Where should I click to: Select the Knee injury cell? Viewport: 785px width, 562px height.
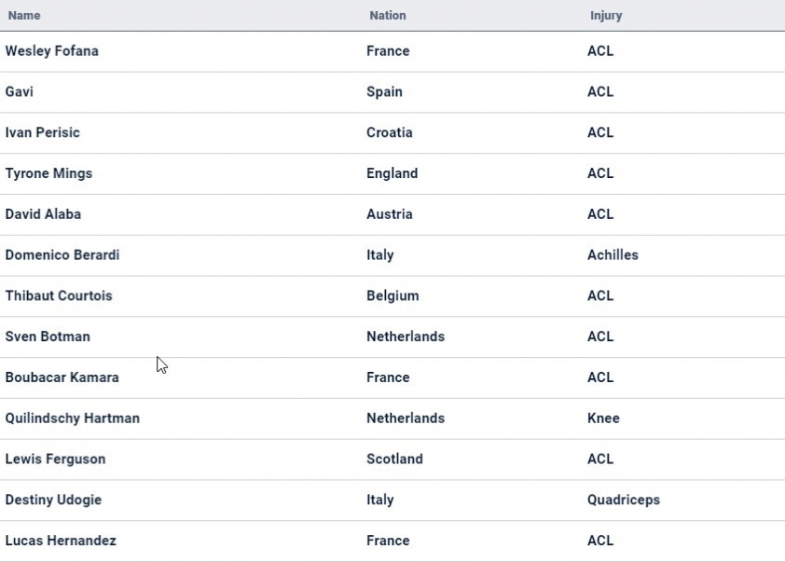pos(603,418)
